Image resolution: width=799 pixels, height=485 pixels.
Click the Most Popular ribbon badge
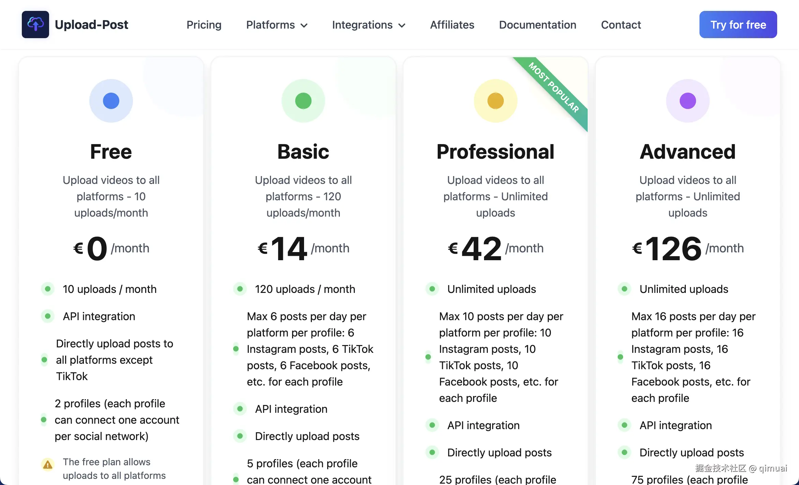tap(554, 88)
